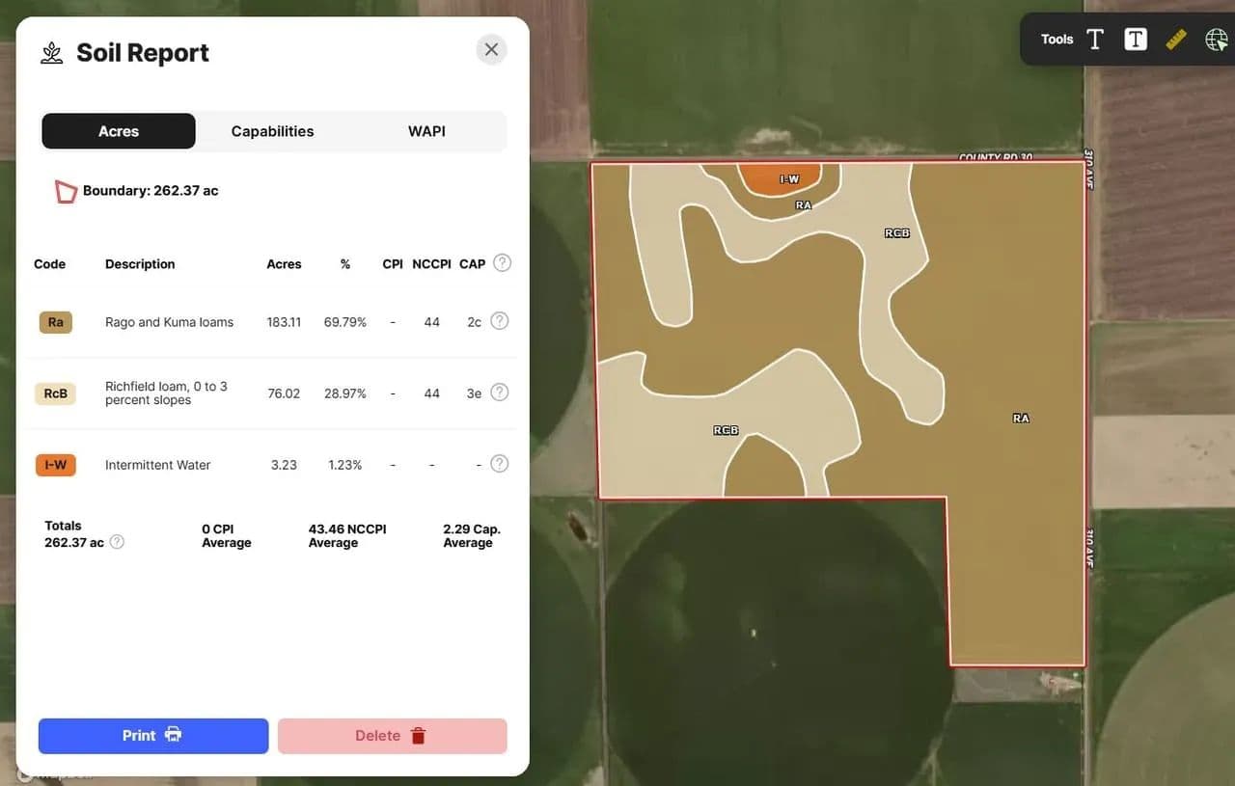1235x786 pixels.
Task: Switch to the WAPI tab
Action: tap(426, 131)
